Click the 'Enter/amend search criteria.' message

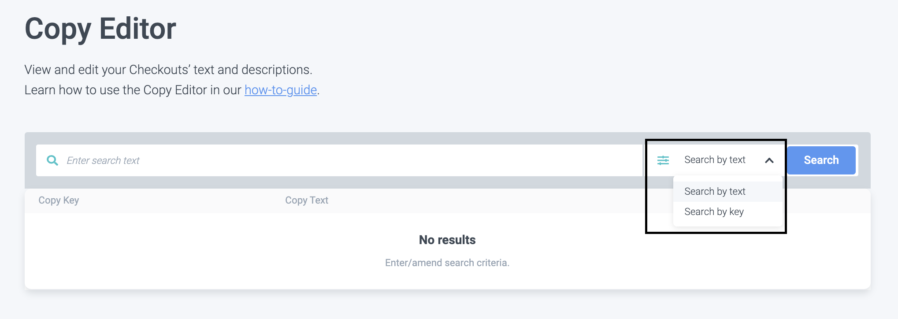447,263
